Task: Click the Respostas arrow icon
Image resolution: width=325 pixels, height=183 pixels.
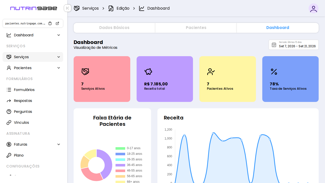Action: pos(9,101)
